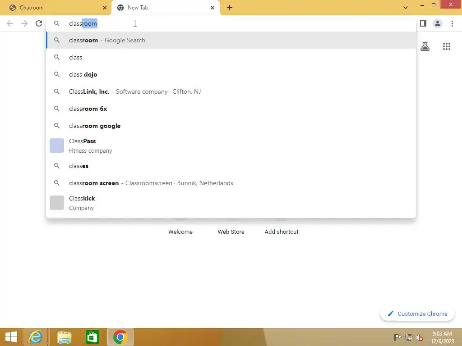Select the Classkick company suggestion
Screen dimensions: 462x346
(x=231, y=203)
